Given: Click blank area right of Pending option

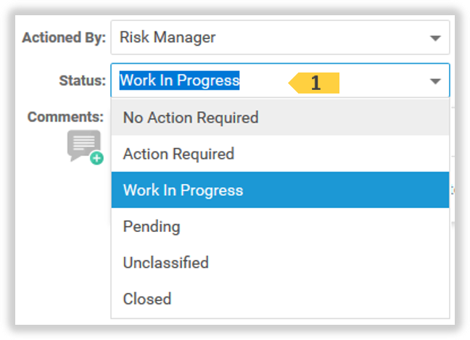Looking at the screenshot, I should point(326,226).
